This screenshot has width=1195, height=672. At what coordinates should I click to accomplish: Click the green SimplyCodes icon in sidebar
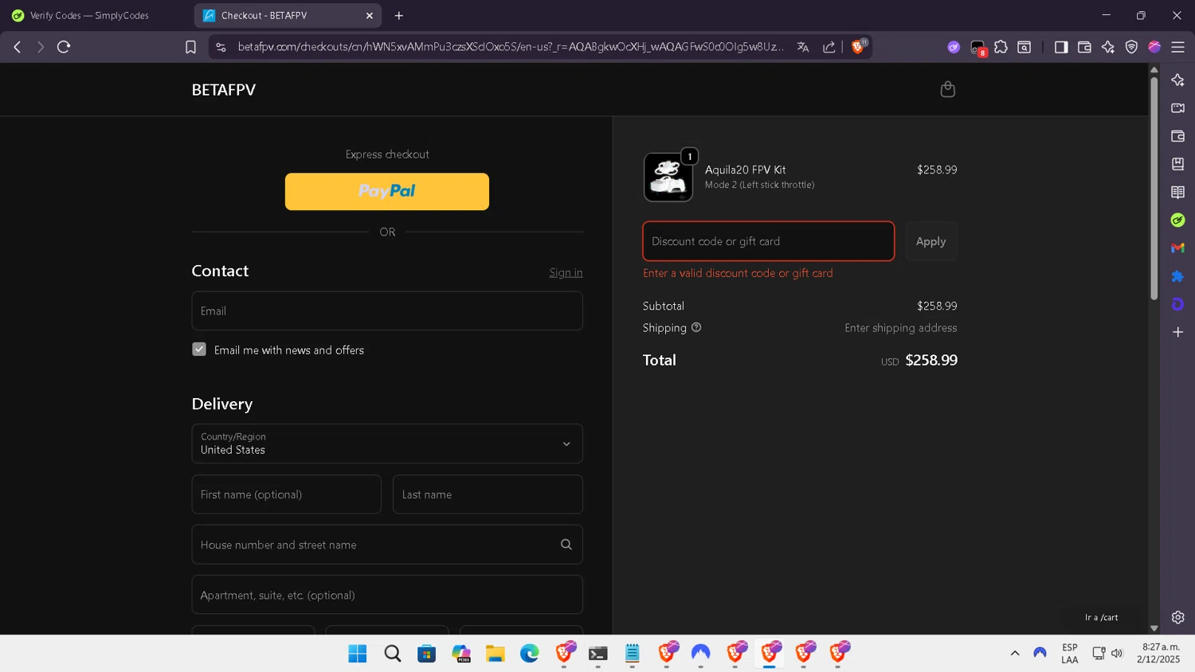(1177, 220)
